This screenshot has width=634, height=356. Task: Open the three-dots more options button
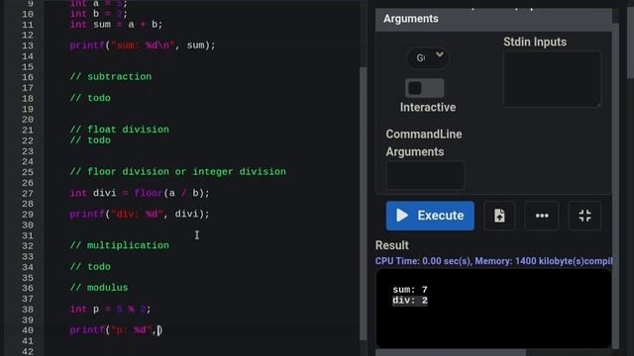(x=542, y=216)
